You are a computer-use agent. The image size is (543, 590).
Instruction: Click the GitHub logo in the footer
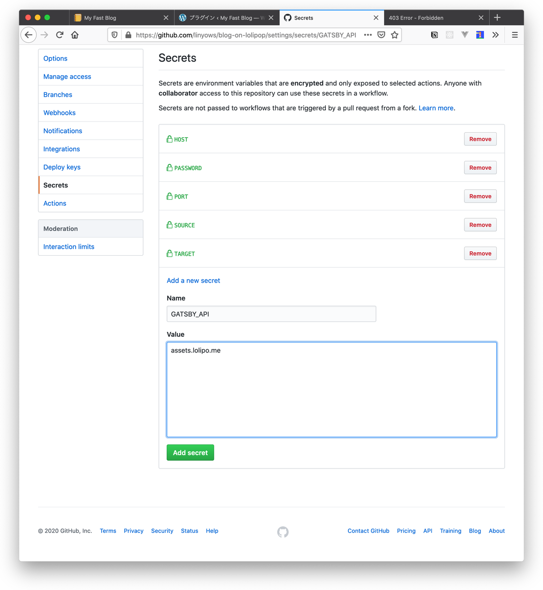click(x=283, y=532)
